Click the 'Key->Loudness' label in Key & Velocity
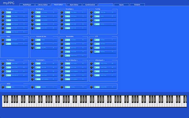This screenshot has width=189, height=118. (74, 71)
